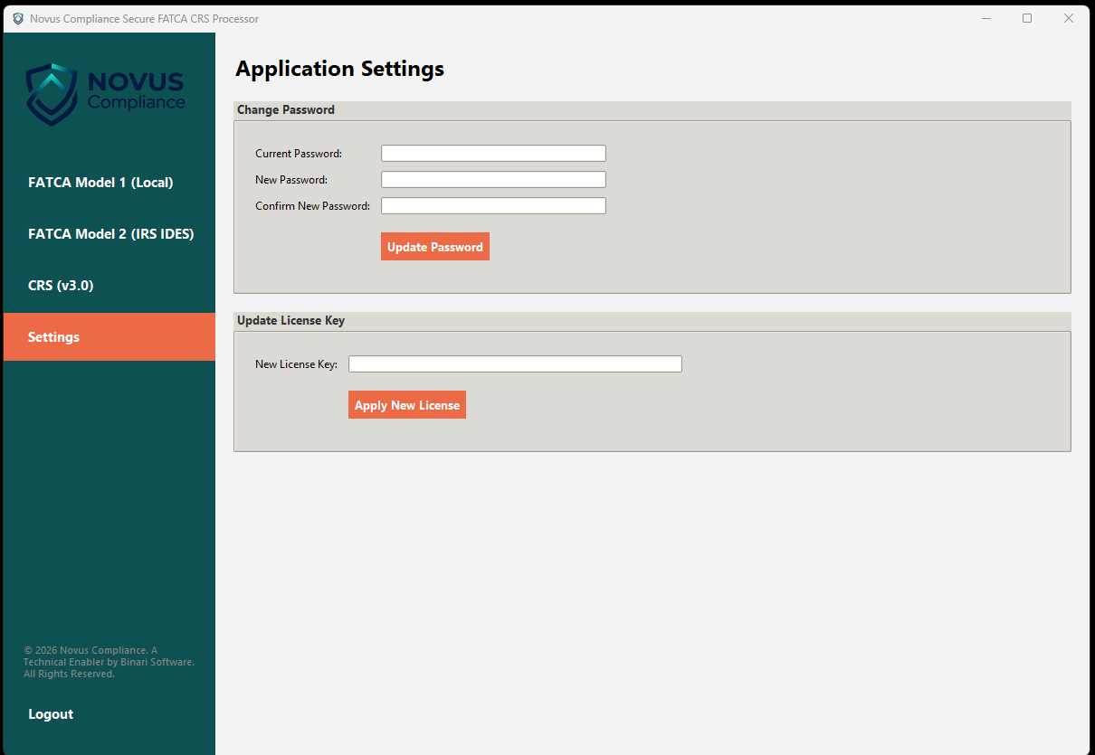Image resolution: width=1095 pixels, height=755 pixels.
Task: Click the Update License Key group title
Action: pyautogui.click(x=290, y=320)
